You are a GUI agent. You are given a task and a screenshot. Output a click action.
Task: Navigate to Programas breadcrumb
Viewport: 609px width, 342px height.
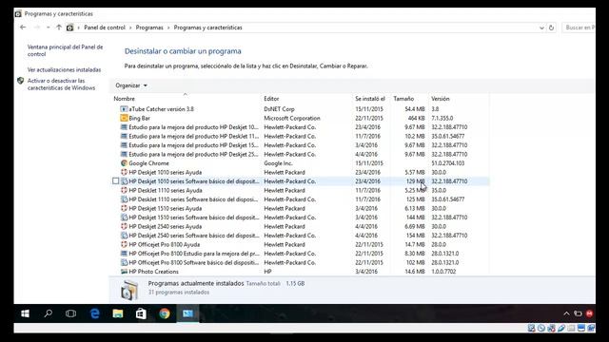[x=149, y=28]
